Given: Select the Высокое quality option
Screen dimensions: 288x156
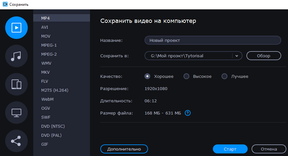Looking at the screenshot, I should point(186,76).
